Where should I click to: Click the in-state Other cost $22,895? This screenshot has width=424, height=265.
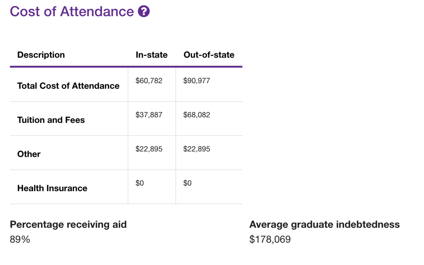pos(149,149)
